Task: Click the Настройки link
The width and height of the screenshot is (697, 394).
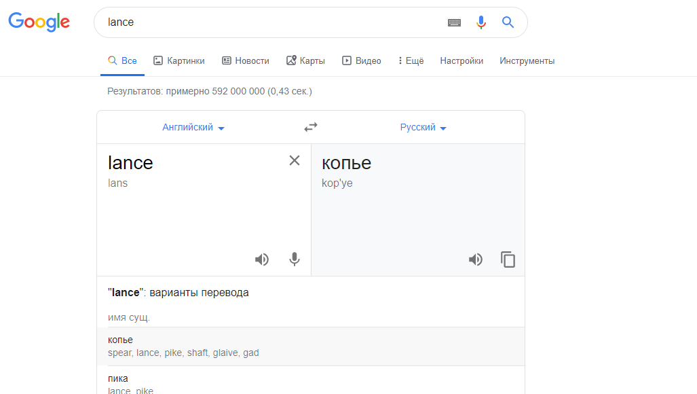Action: click(x=461, y=61)
